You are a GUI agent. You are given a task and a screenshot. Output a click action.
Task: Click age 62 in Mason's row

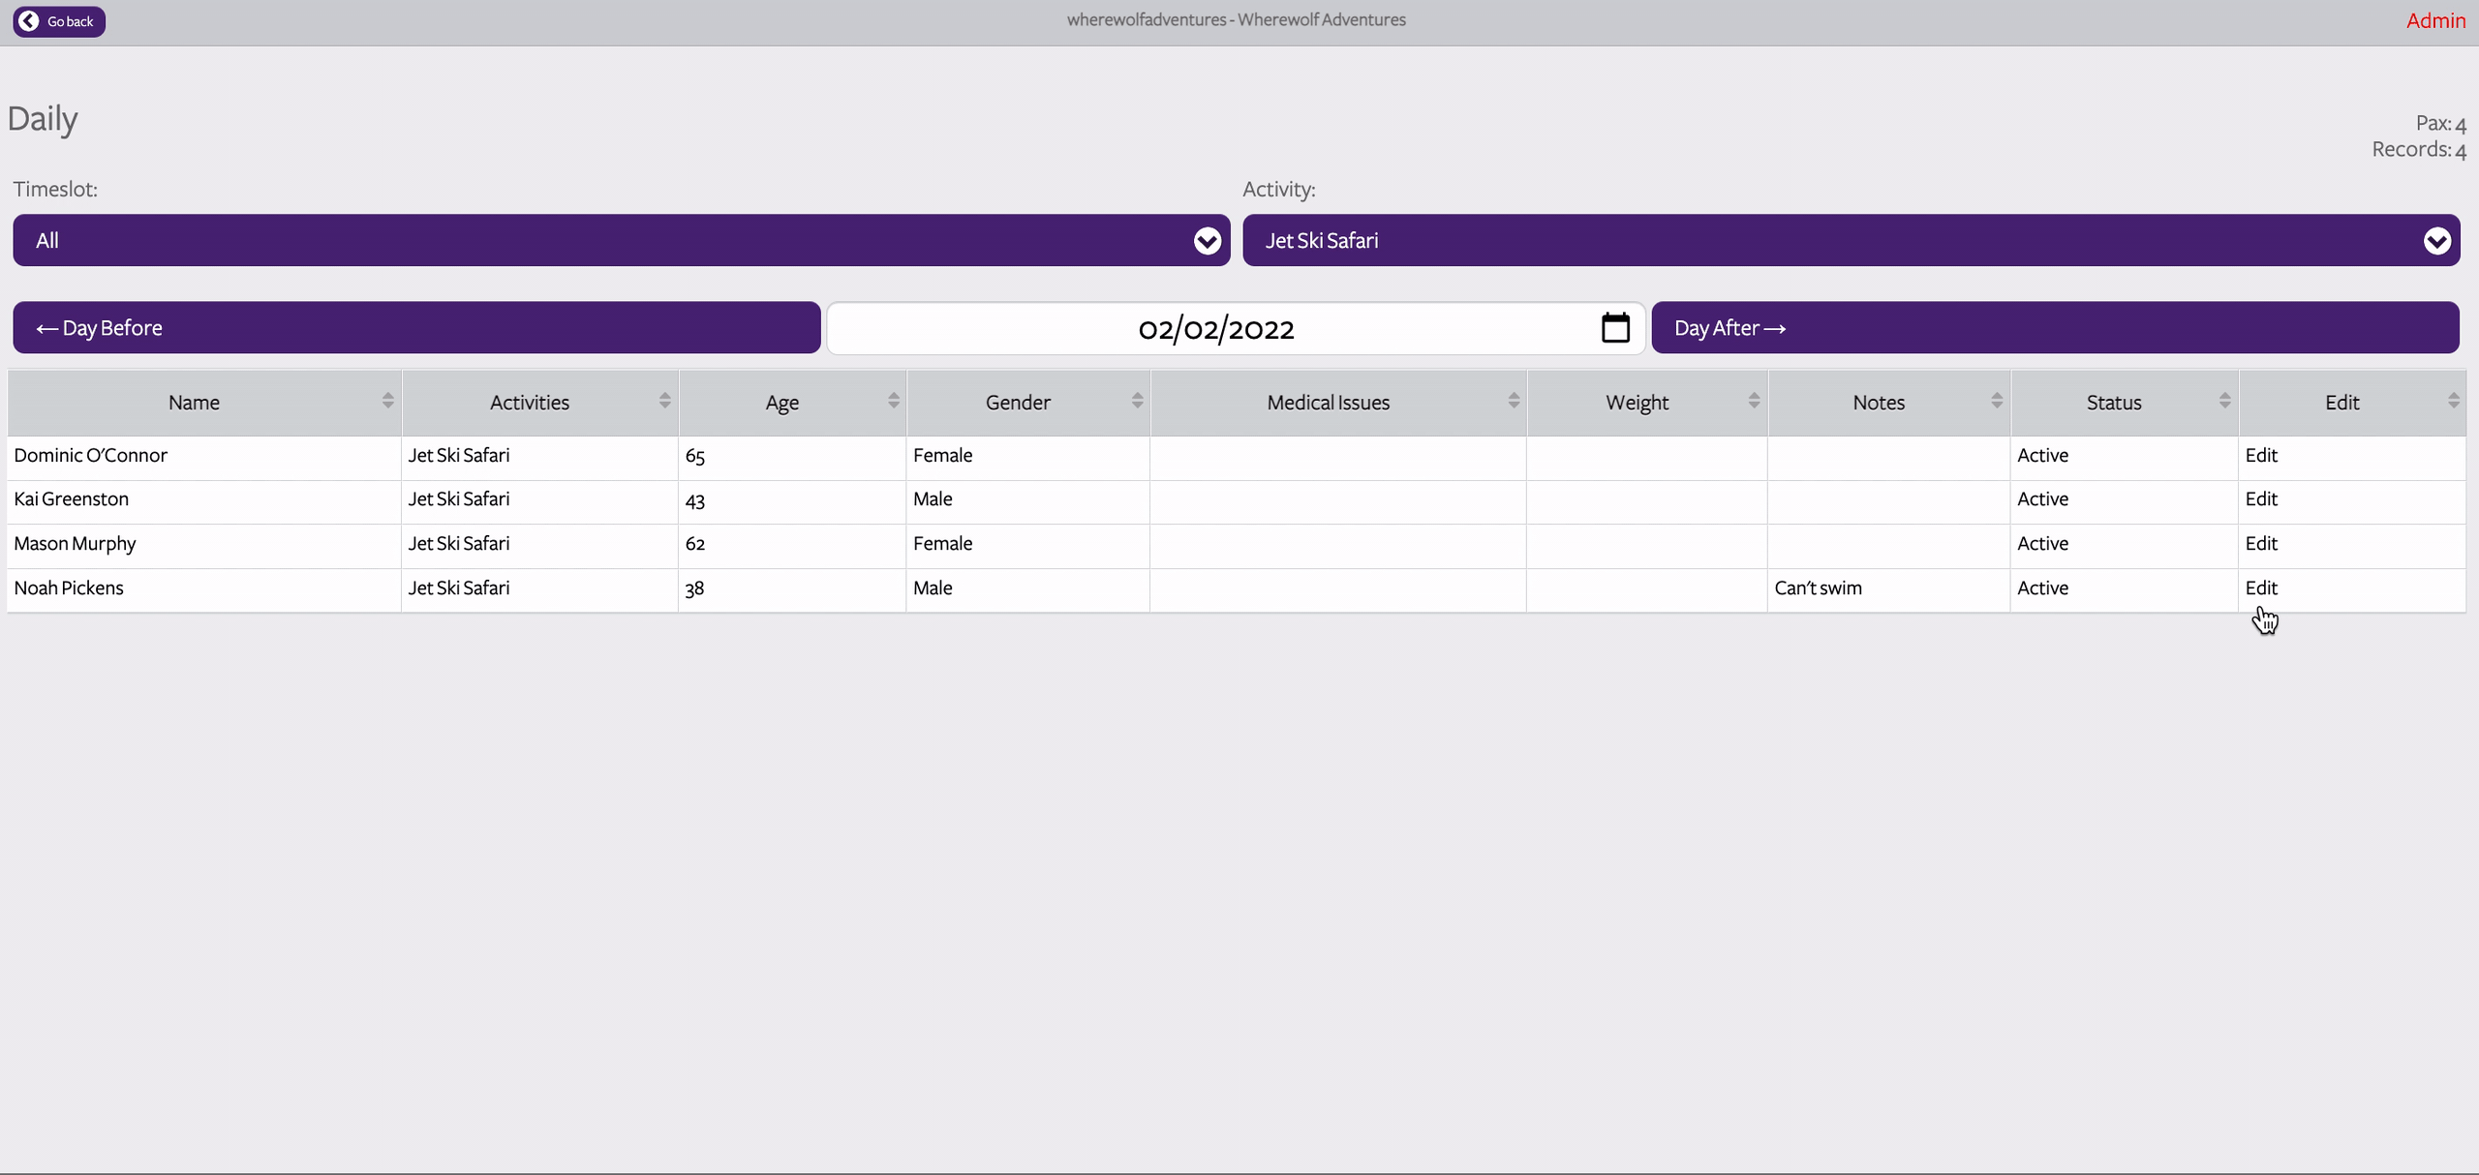click(x=695, y=544)
